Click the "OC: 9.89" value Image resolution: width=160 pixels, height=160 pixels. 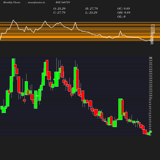[x=124, y=9]
